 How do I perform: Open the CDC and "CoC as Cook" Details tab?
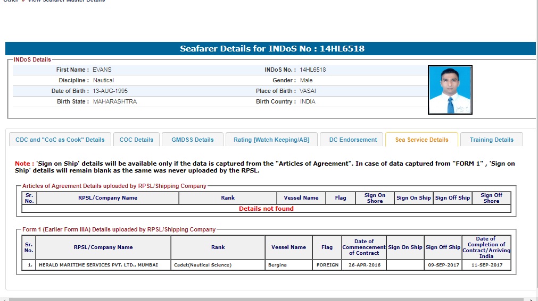click(x=60, y=140)
